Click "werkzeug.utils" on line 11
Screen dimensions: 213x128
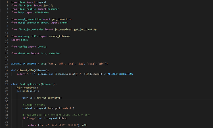point(28,36)
